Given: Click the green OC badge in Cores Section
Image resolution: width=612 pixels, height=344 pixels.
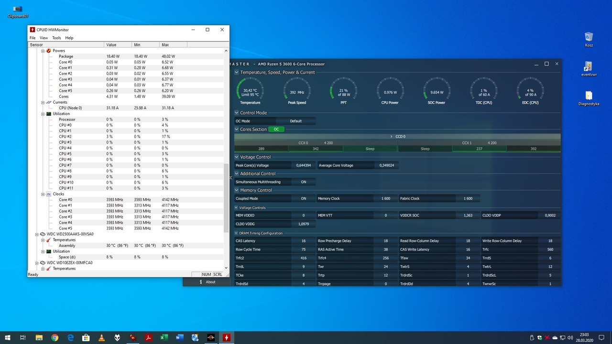Looking at the screenshot, I should click(x=276, y=129).
